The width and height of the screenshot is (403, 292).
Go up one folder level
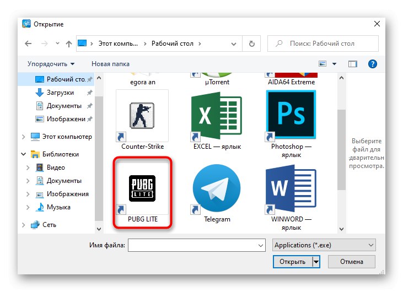pyautogui.click(x=68, y=44)
